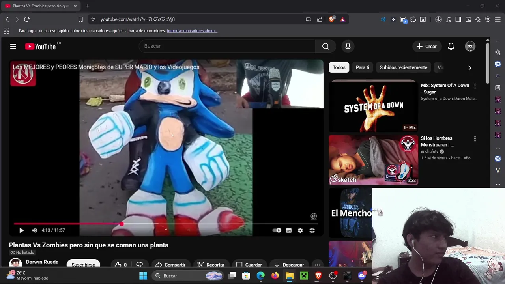Go back with browser back arrow
The image size is (505, 284).
click(7, 19)
